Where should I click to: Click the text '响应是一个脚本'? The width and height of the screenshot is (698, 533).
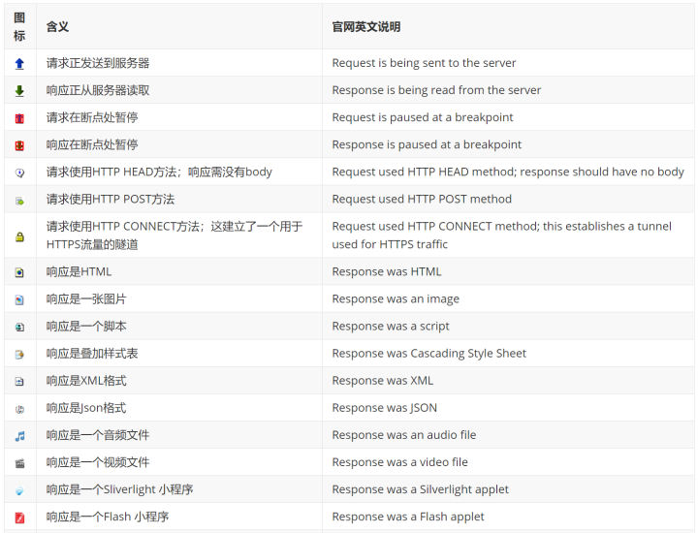pos(86,327)
